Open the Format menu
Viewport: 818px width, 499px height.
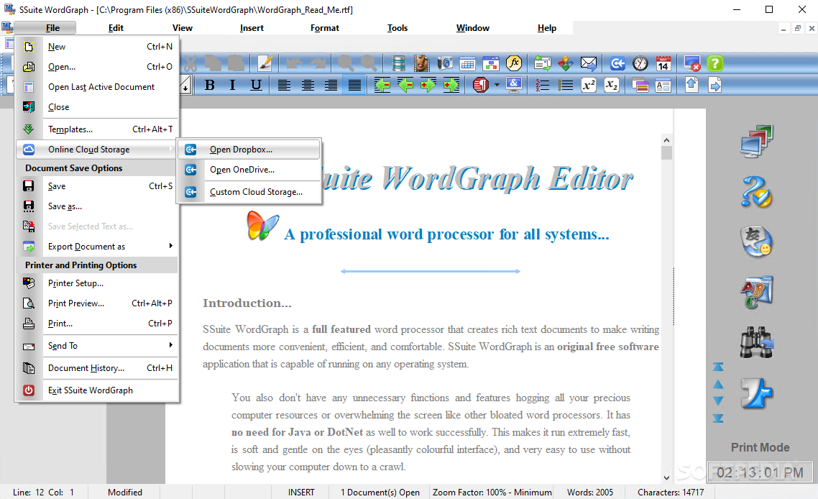click(324, 28)
